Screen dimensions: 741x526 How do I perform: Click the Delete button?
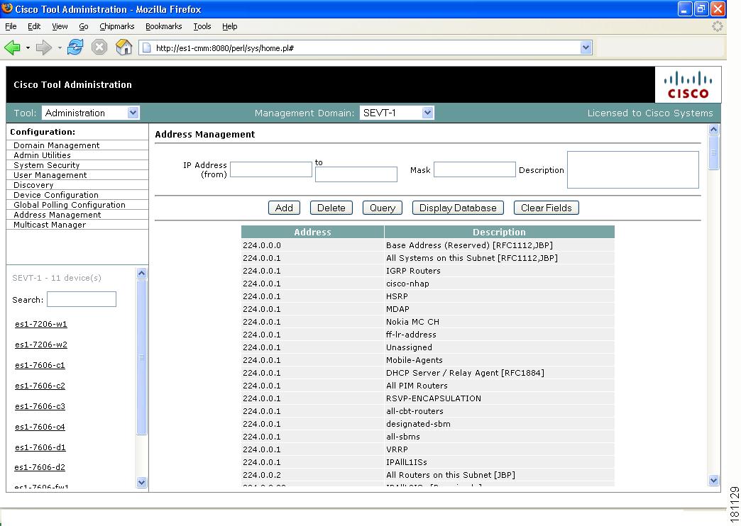click(x=331, y=208)
